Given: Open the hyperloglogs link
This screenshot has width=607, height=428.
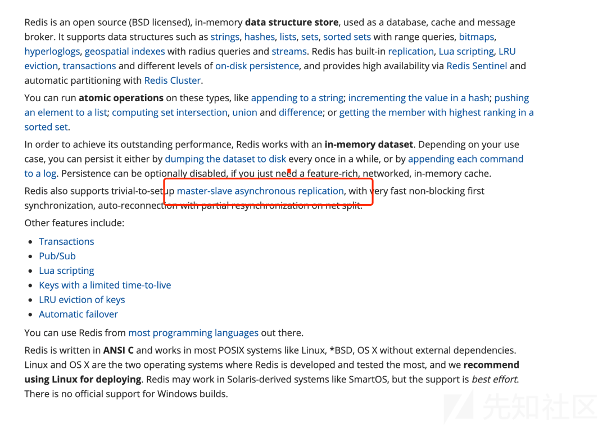Looking at the screenshot, I should tap(52, 52).
